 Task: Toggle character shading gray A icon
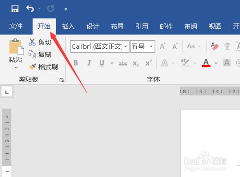(227, 63)
